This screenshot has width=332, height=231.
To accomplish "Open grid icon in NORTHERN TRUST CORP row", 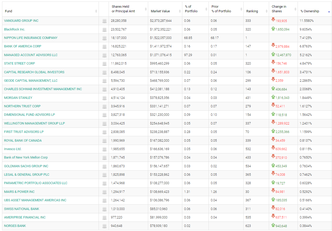I will (104, 107).
